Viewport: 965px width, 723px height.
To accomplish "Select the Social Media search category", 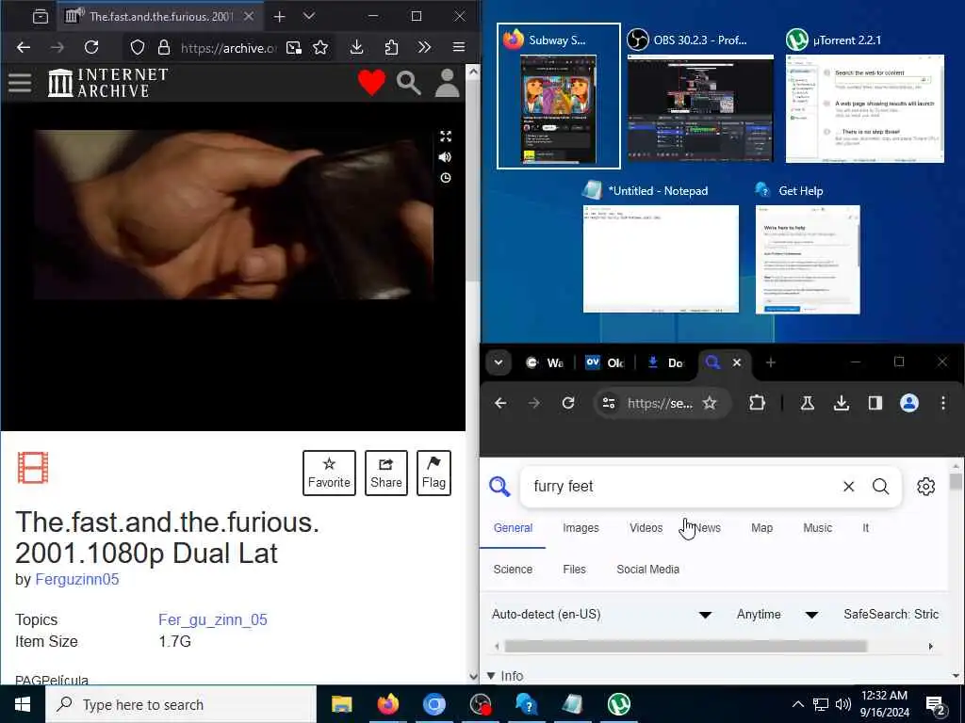I will tap(647, 570).
